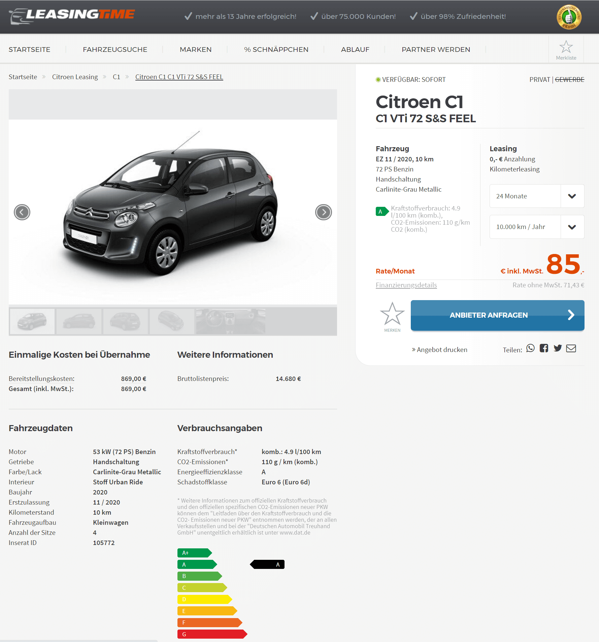Click Angebot drucken link

click(x=439, y=350)
